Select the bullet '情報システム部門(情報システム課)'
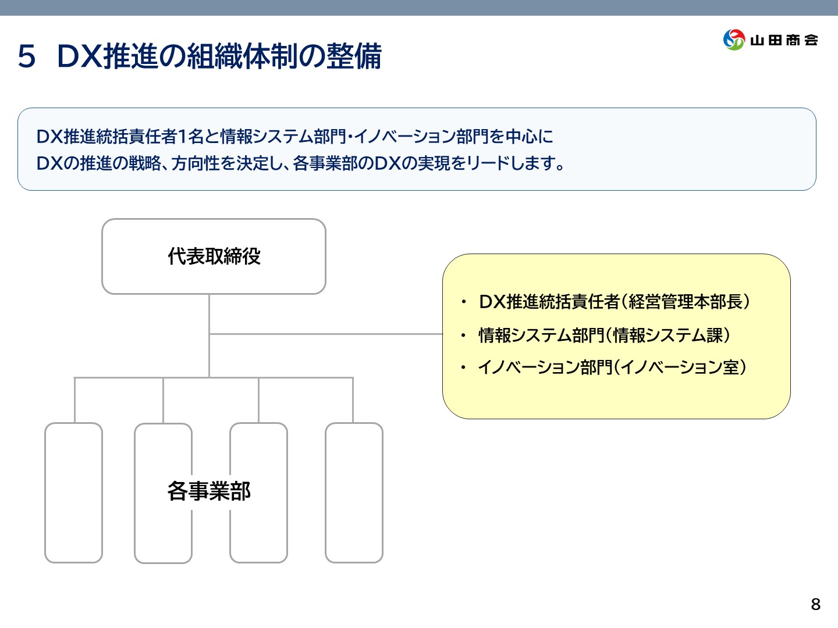 tap(605, 335)
